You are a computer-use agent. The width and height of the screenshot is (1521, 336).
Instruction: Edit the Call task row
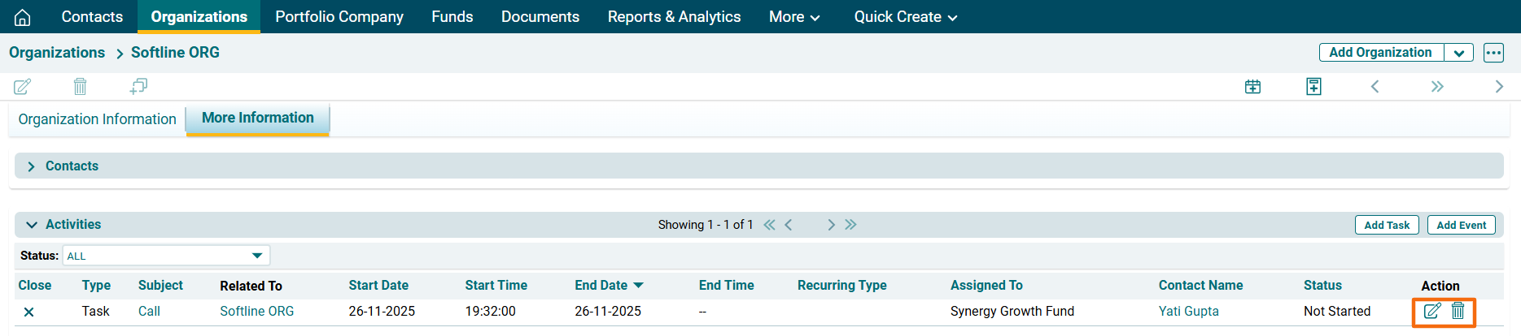(x=1432, y=311)
